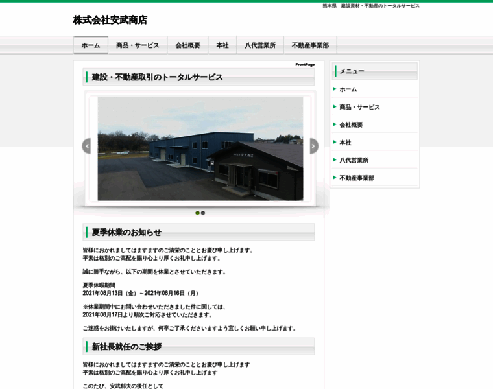This screenshot has height=389, width=493.
Task: Show previous slide with left arrow
Action: 86,146
